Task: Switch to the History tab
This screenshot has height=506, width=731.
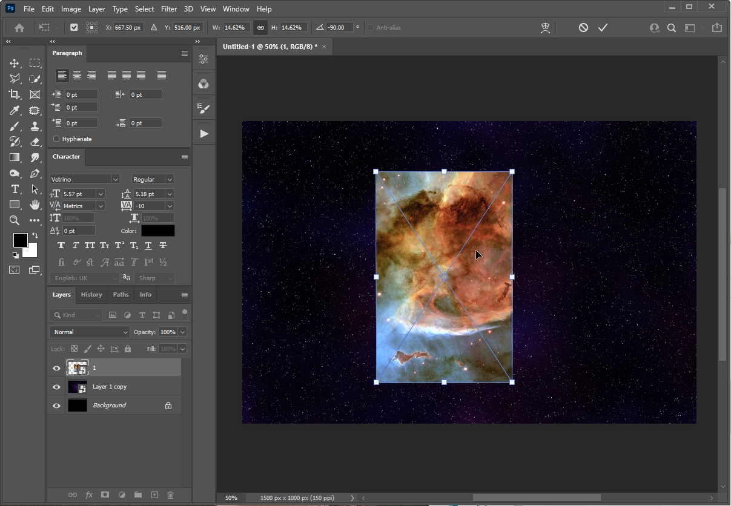Action: [x=91, y=295]
